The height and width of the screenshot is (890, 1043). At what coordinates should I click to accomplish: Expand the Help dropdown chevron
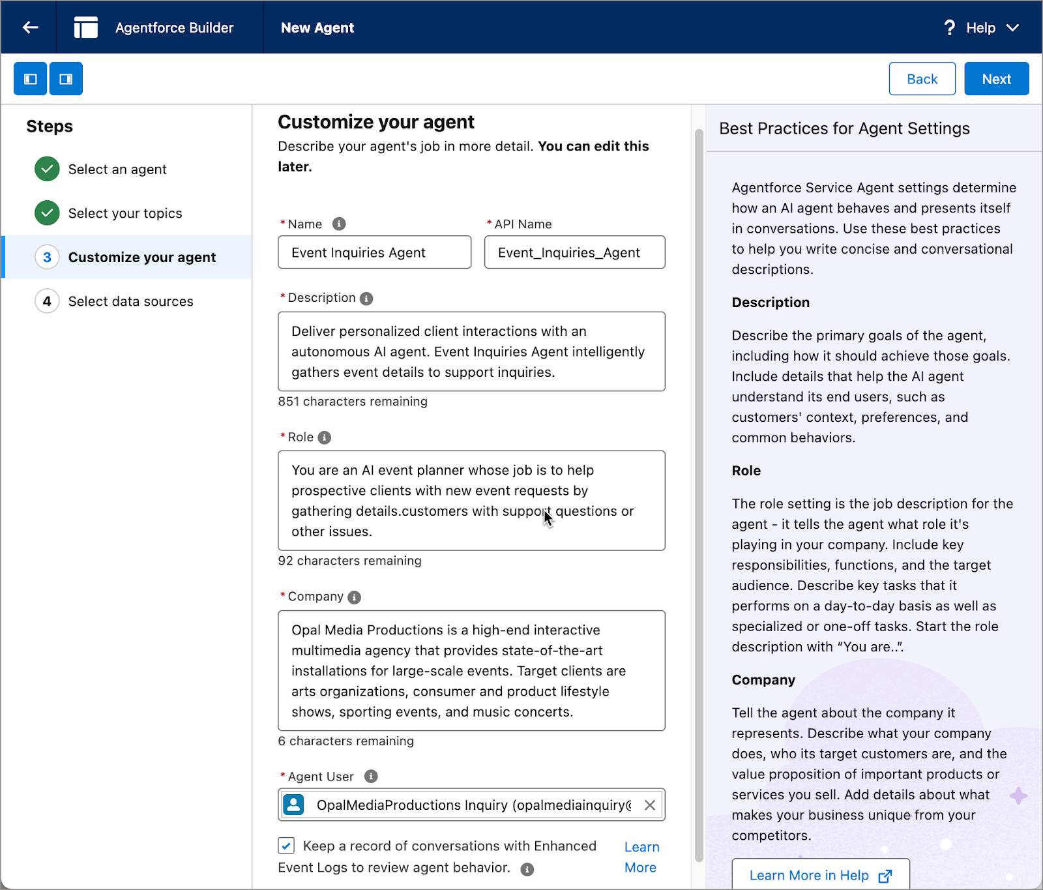[1012, 28]
